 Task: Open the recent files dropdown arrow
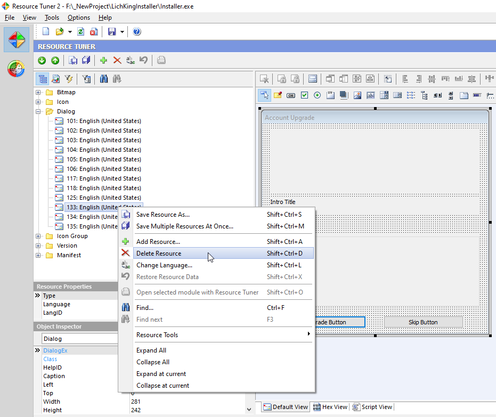point(70,32)
